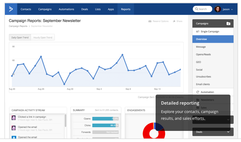Click the megaphone icon beside Single Campaign
Viewport: 241px width, 142px height.
(198, 31)
